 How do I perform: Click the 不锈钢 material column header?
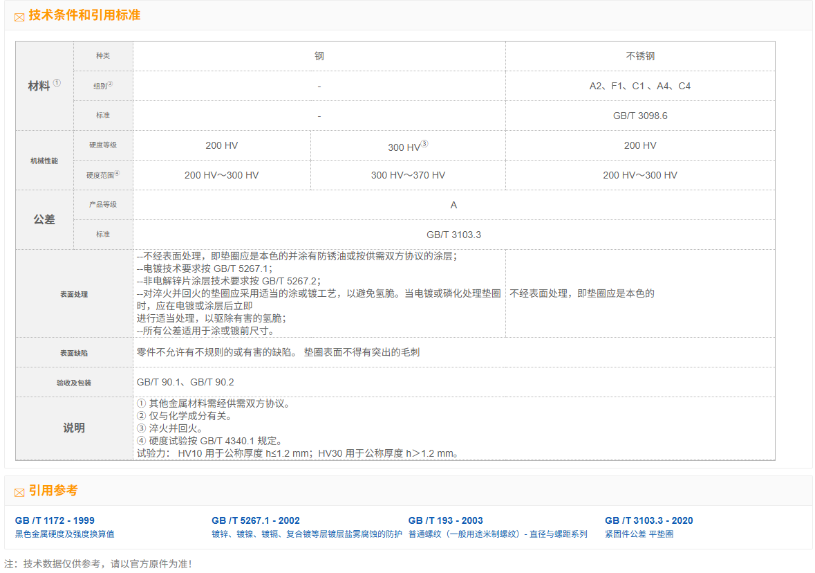(x=639, y=56)
